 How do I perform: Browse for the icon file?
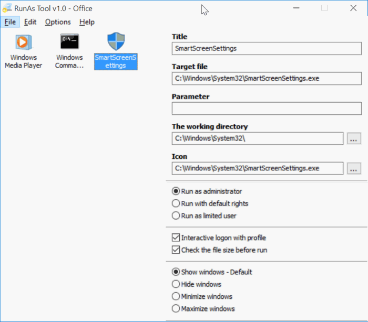pyautogui.click(x=354, y=168)
